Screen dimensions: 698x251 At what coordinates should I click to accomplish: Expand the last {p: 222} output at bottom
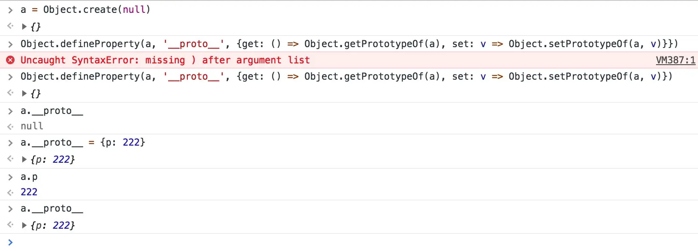(24, 225)
